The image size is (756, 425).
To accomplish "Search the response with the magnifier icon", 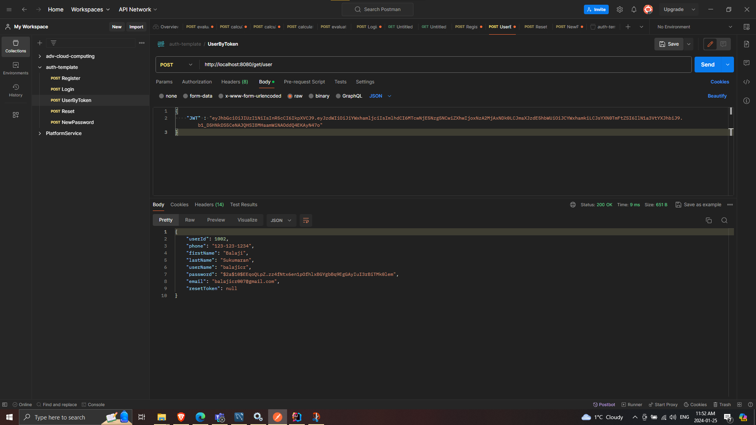I will click(724, 220).
